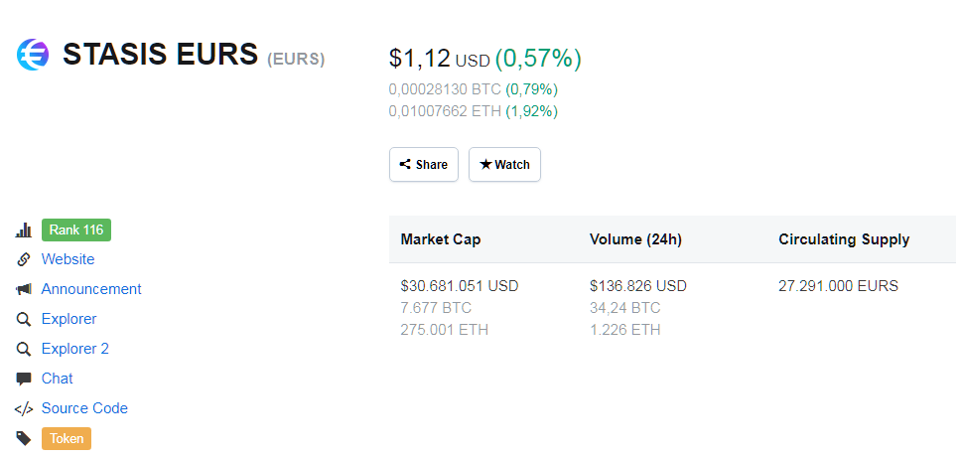This screenshot has width=961, height=459.
Task: View the Source Code link
Action: tap(84, 408)
